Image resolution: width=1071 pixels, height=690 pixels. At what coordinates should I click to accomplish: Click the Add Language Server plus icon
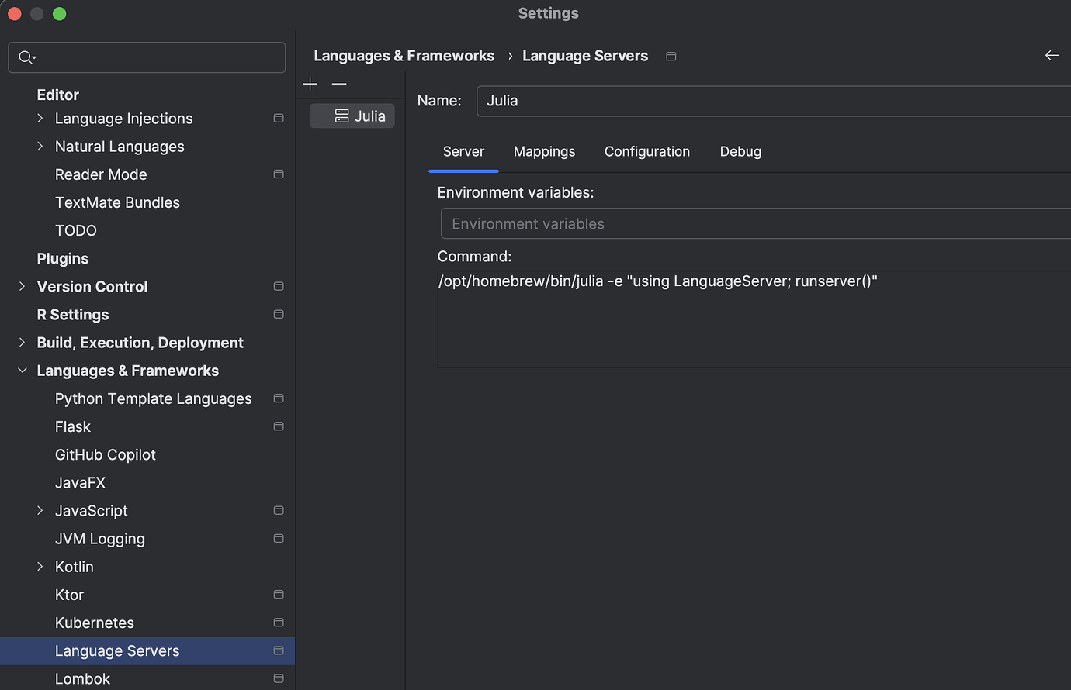310,83
